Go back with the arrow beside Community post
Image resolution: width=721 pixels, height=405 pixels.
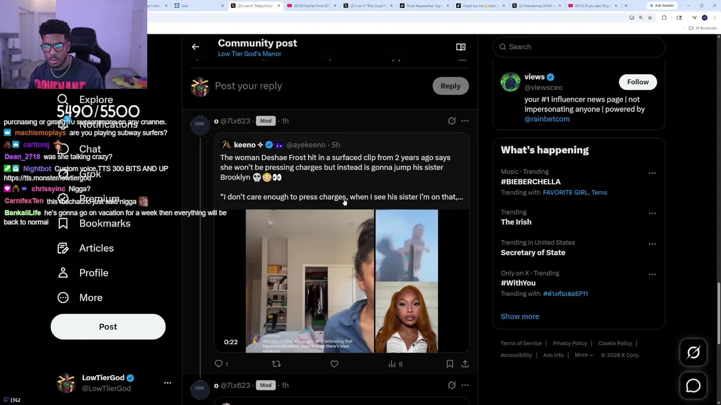195,47
